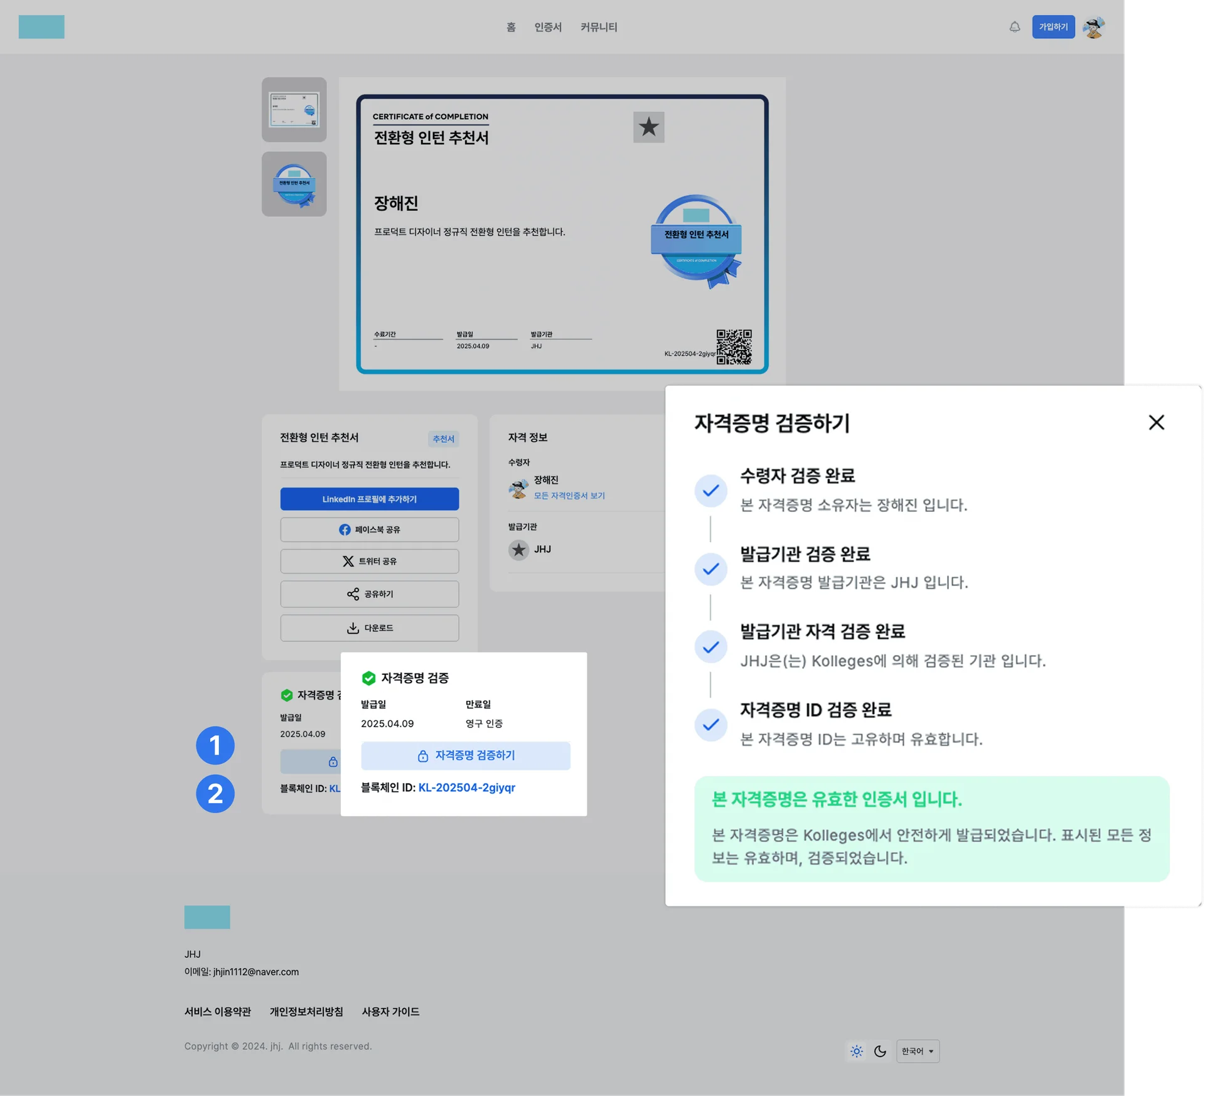Select the certificate thumbnail preview
The image size is (1205, 1096).
[294, 110]
